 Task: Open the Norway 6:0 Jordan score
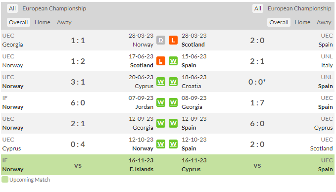click(78, 103)
